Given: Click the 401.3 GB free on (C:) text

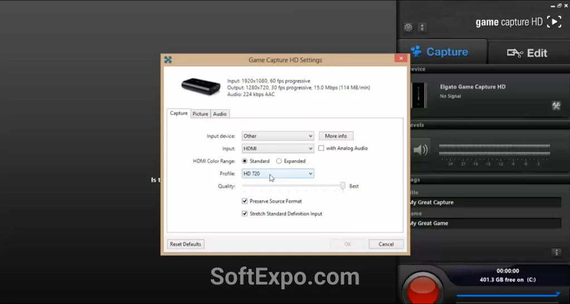Looking at the screenshot, I should point(508,280).
